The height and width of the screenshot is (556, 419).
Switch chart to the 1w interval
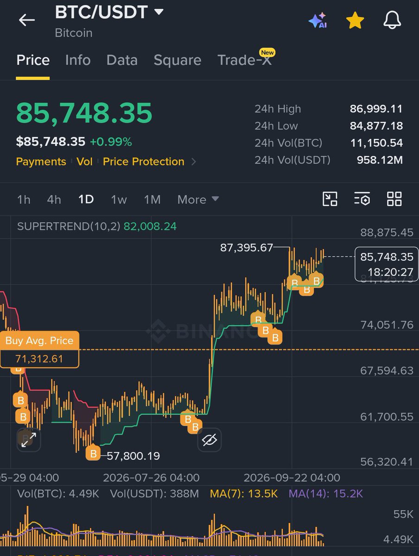pyautogui.click(x=119, y=200)
